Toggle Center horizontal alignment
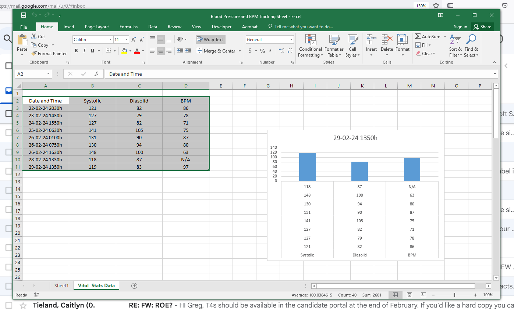This screenshot has width=514, height=309. click(x=161, y=51)
